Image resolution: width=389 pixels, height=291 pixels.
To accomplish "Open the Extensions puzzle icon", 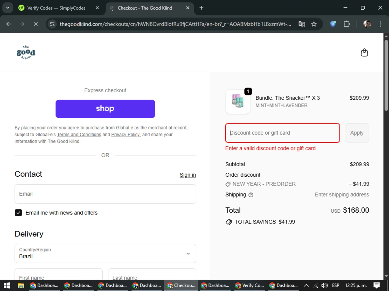I will (347, 24).
